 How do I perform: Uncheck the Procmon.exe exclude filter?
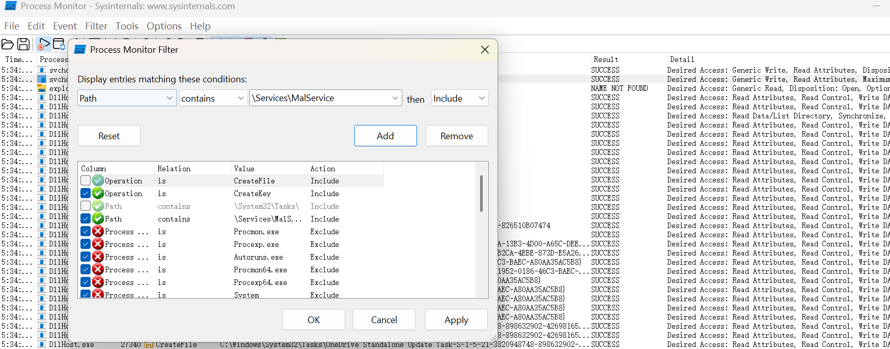[x=86, y=231]
